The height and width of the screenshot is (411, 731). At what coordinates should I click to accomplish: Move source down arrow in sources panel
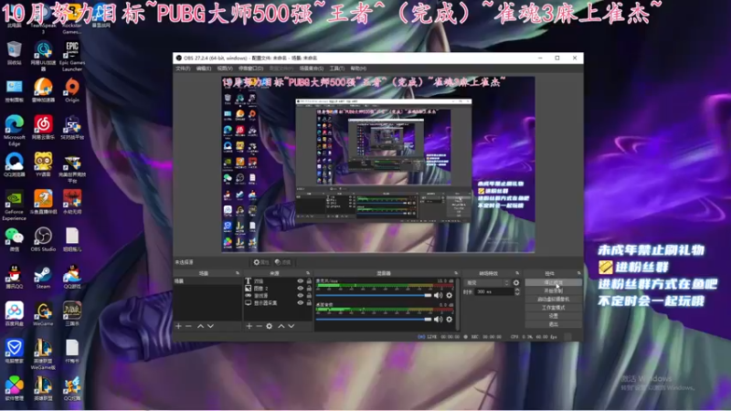pyautogui.click(x=291, y=326)
